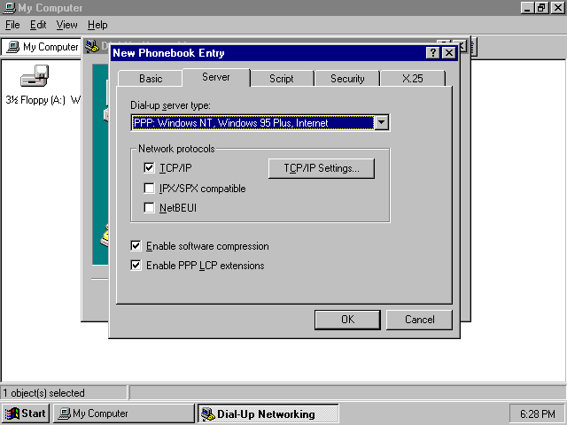Image resolution: width=567 pixels, height=425 pixels.
Task: Close the New Phonebook Entry dialog
Action: click(449, 53)
